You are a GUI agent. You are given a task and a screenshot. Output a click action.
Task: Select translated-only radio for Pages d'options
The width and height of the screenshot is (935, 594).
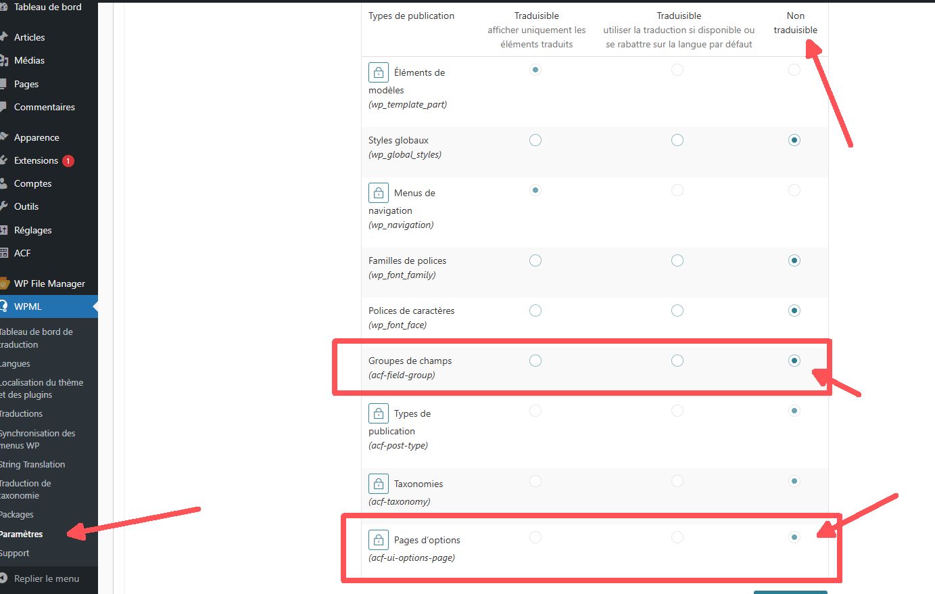tap(535, 537)
